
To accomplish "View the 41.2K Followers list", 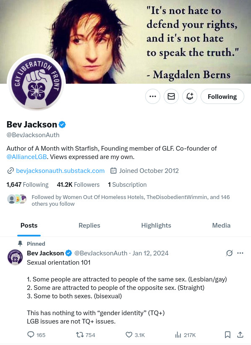I will 78,185.
